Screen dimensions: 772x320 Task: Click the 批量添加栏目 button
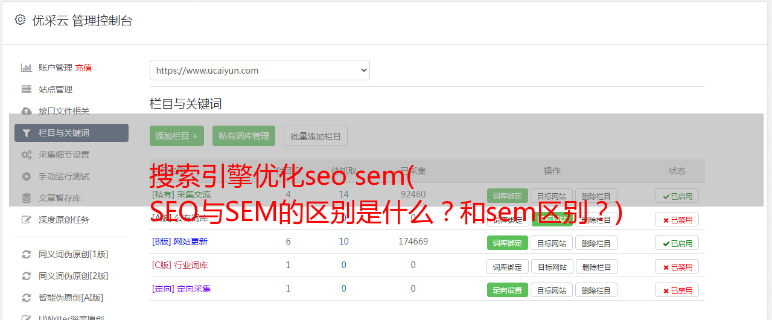coord(316,136)
